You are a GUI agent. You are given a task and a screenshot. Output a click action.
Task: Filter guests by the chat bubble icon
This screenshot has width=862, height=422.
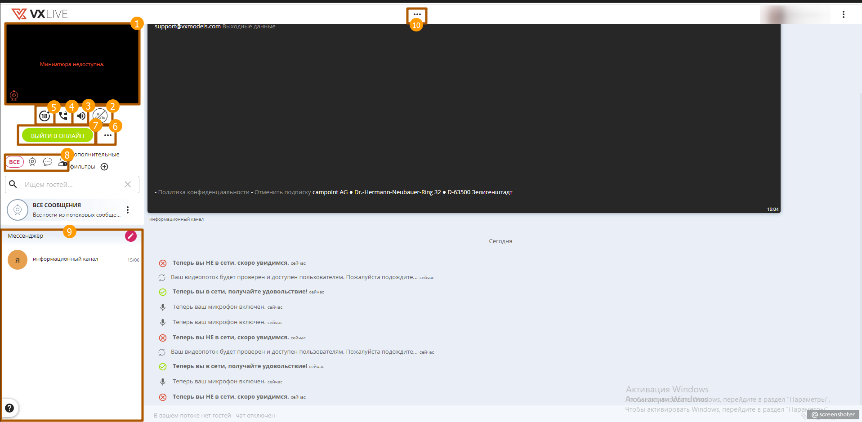coord(48,162)
